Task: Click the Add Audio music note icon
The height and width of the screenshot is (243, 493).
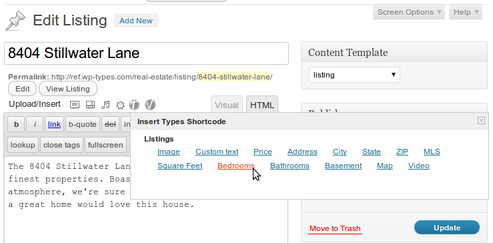Action: (x=105, y=105)
